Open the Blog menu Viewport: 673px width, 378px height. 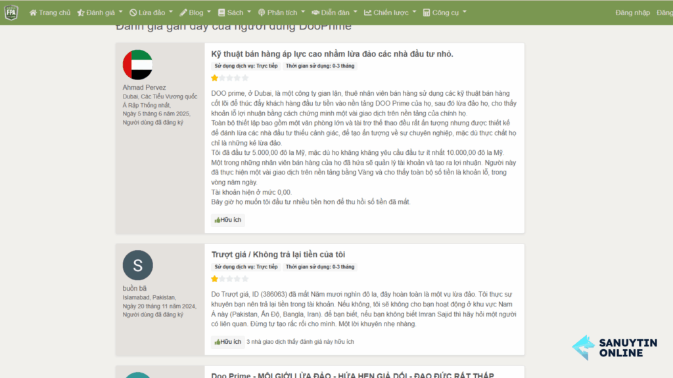tap(196, 13)
